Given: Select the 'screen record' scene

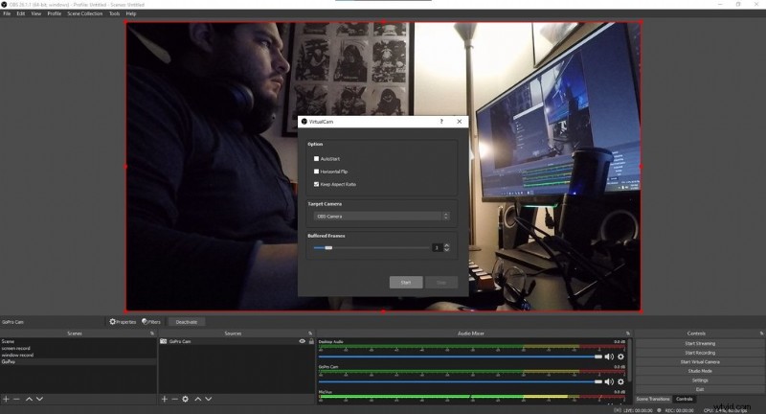Looking at the screenshot, I should click(79, 348).
